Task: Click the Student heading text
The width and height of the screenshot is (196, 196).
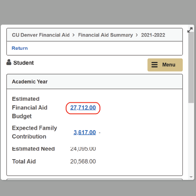Action: (24, 63)
